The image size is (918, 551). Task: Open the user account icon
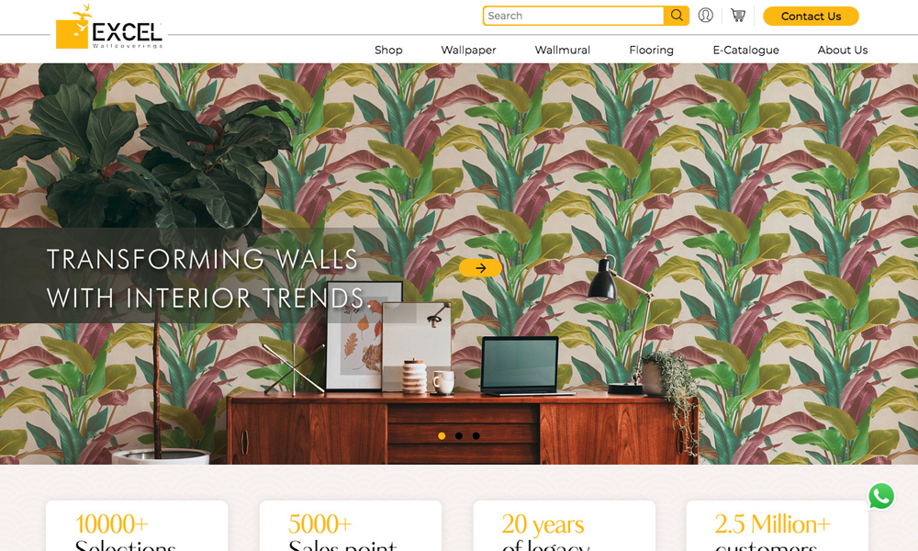click(705, 16)
